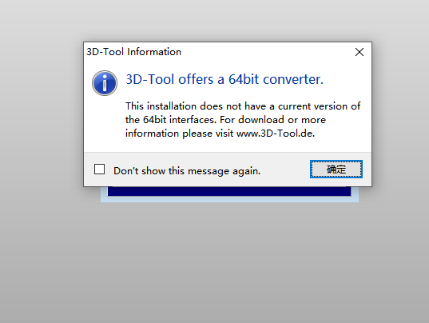Click the dark blue progress bar behind dialog

click(x=229, y=191)
